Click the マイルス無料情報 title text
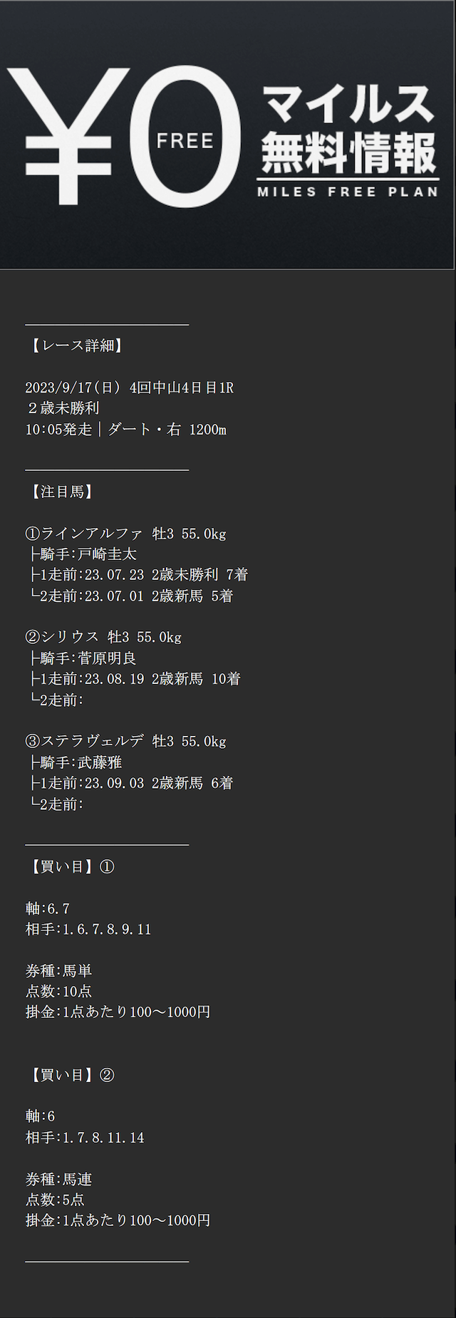The width and height of the screenshot is (456, 1318). click(x=348, y=129)
